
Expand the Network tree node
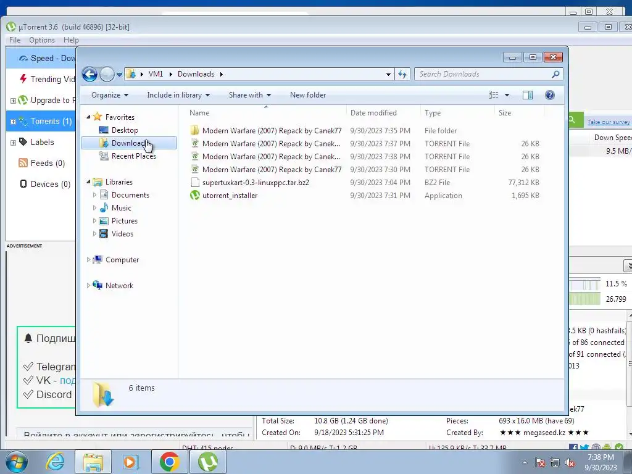88,286
